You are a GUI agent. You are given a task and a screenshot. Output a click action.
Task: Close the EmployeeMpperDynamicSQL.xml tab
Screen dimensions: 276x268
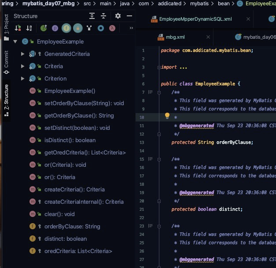248,19
